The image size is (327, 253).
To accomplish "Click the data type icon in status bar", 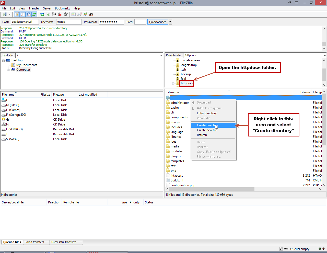I will click(281, 249).
